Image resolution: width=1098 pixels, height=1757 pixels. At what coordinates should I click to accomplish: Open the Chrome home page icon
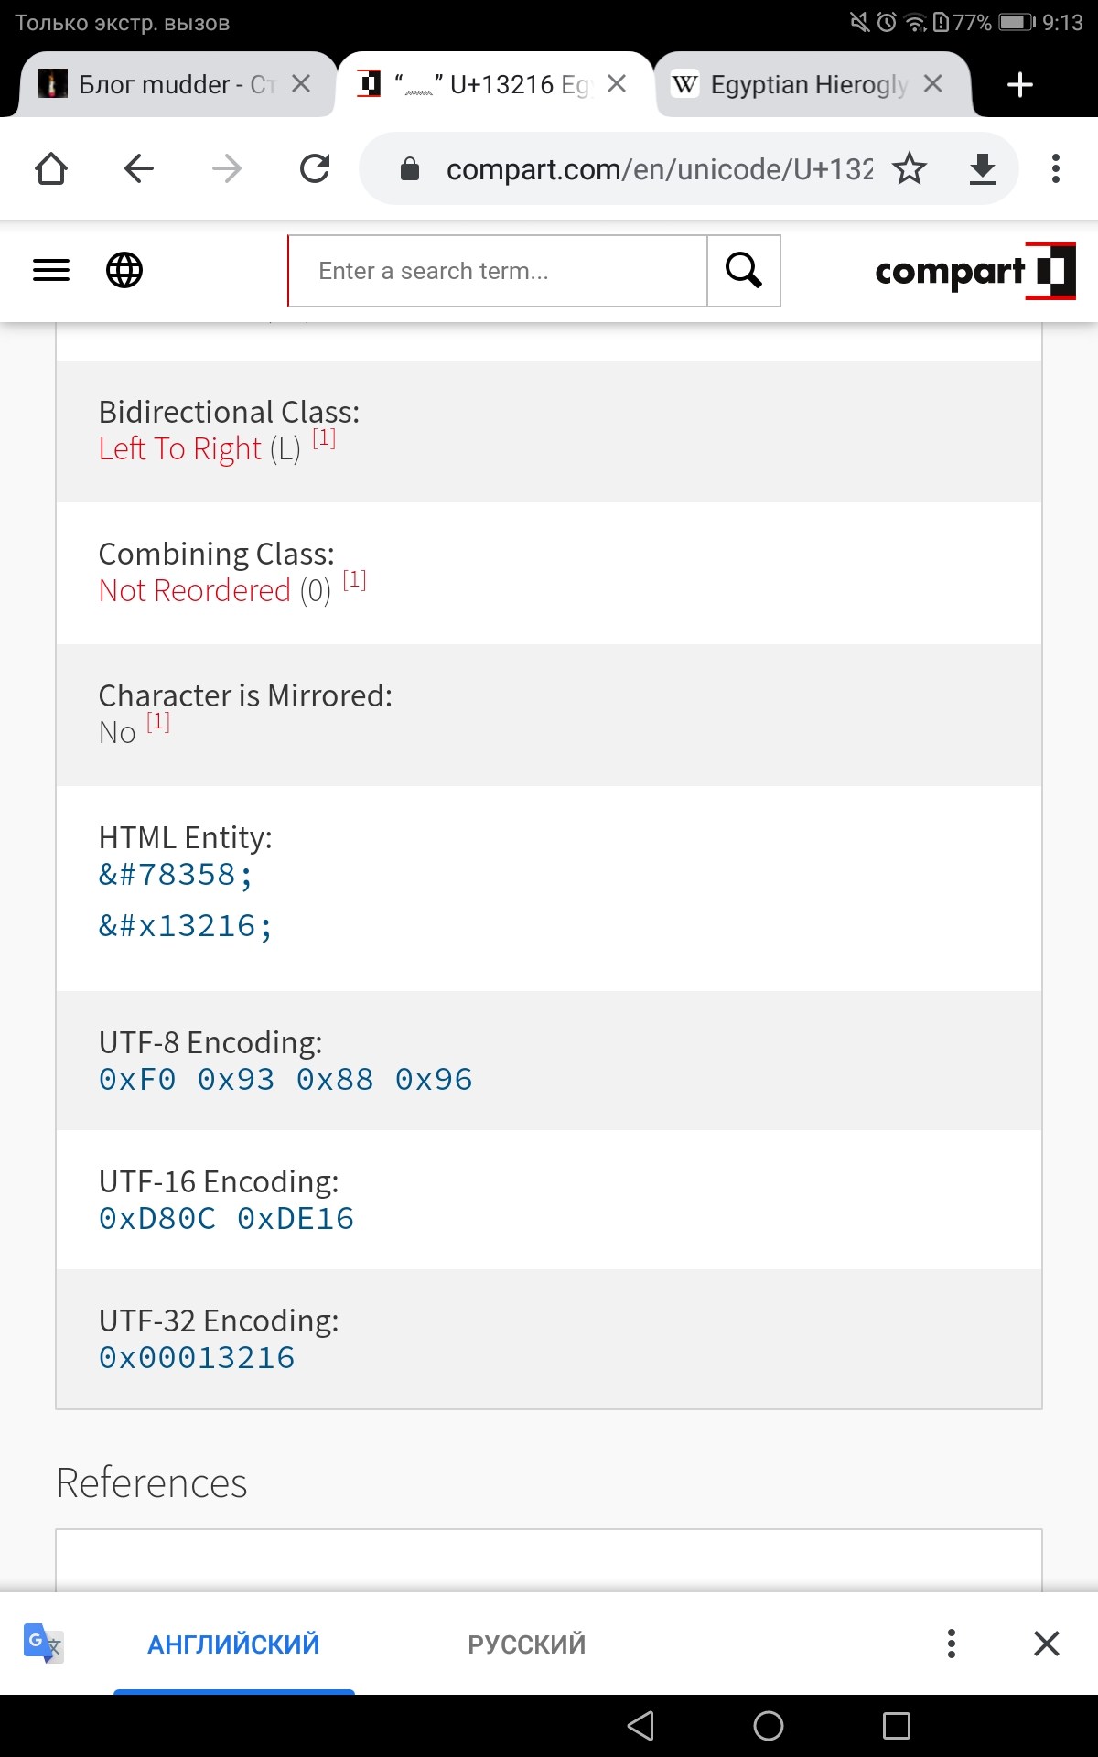(x=51, y=168)
